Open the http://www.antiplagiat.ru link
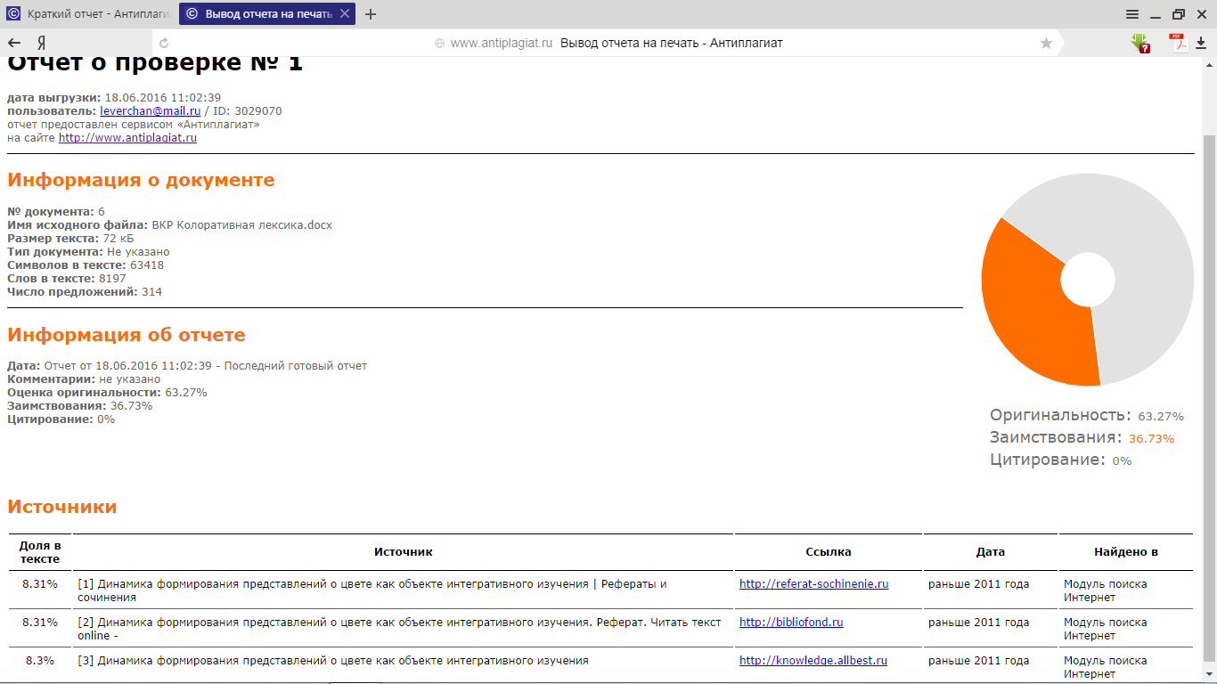This screenshot has width=1217, height=684. [127, 138]
